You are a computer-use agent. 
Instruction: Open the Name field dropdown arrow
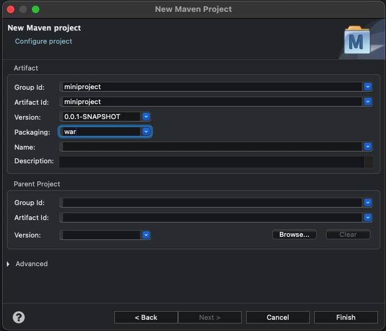[x=368, y=146]
